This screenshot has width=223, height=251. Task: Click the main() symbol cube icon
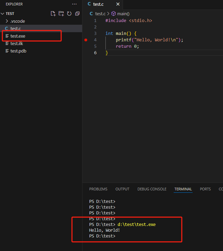pos(114,14)
